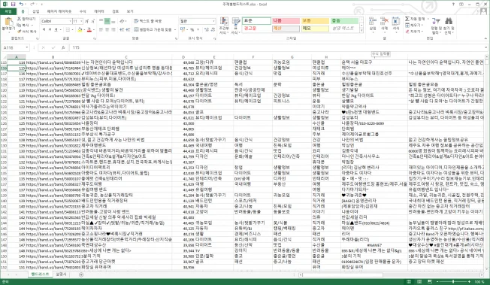Click the Clear eraser icon

tap(407, 32)
